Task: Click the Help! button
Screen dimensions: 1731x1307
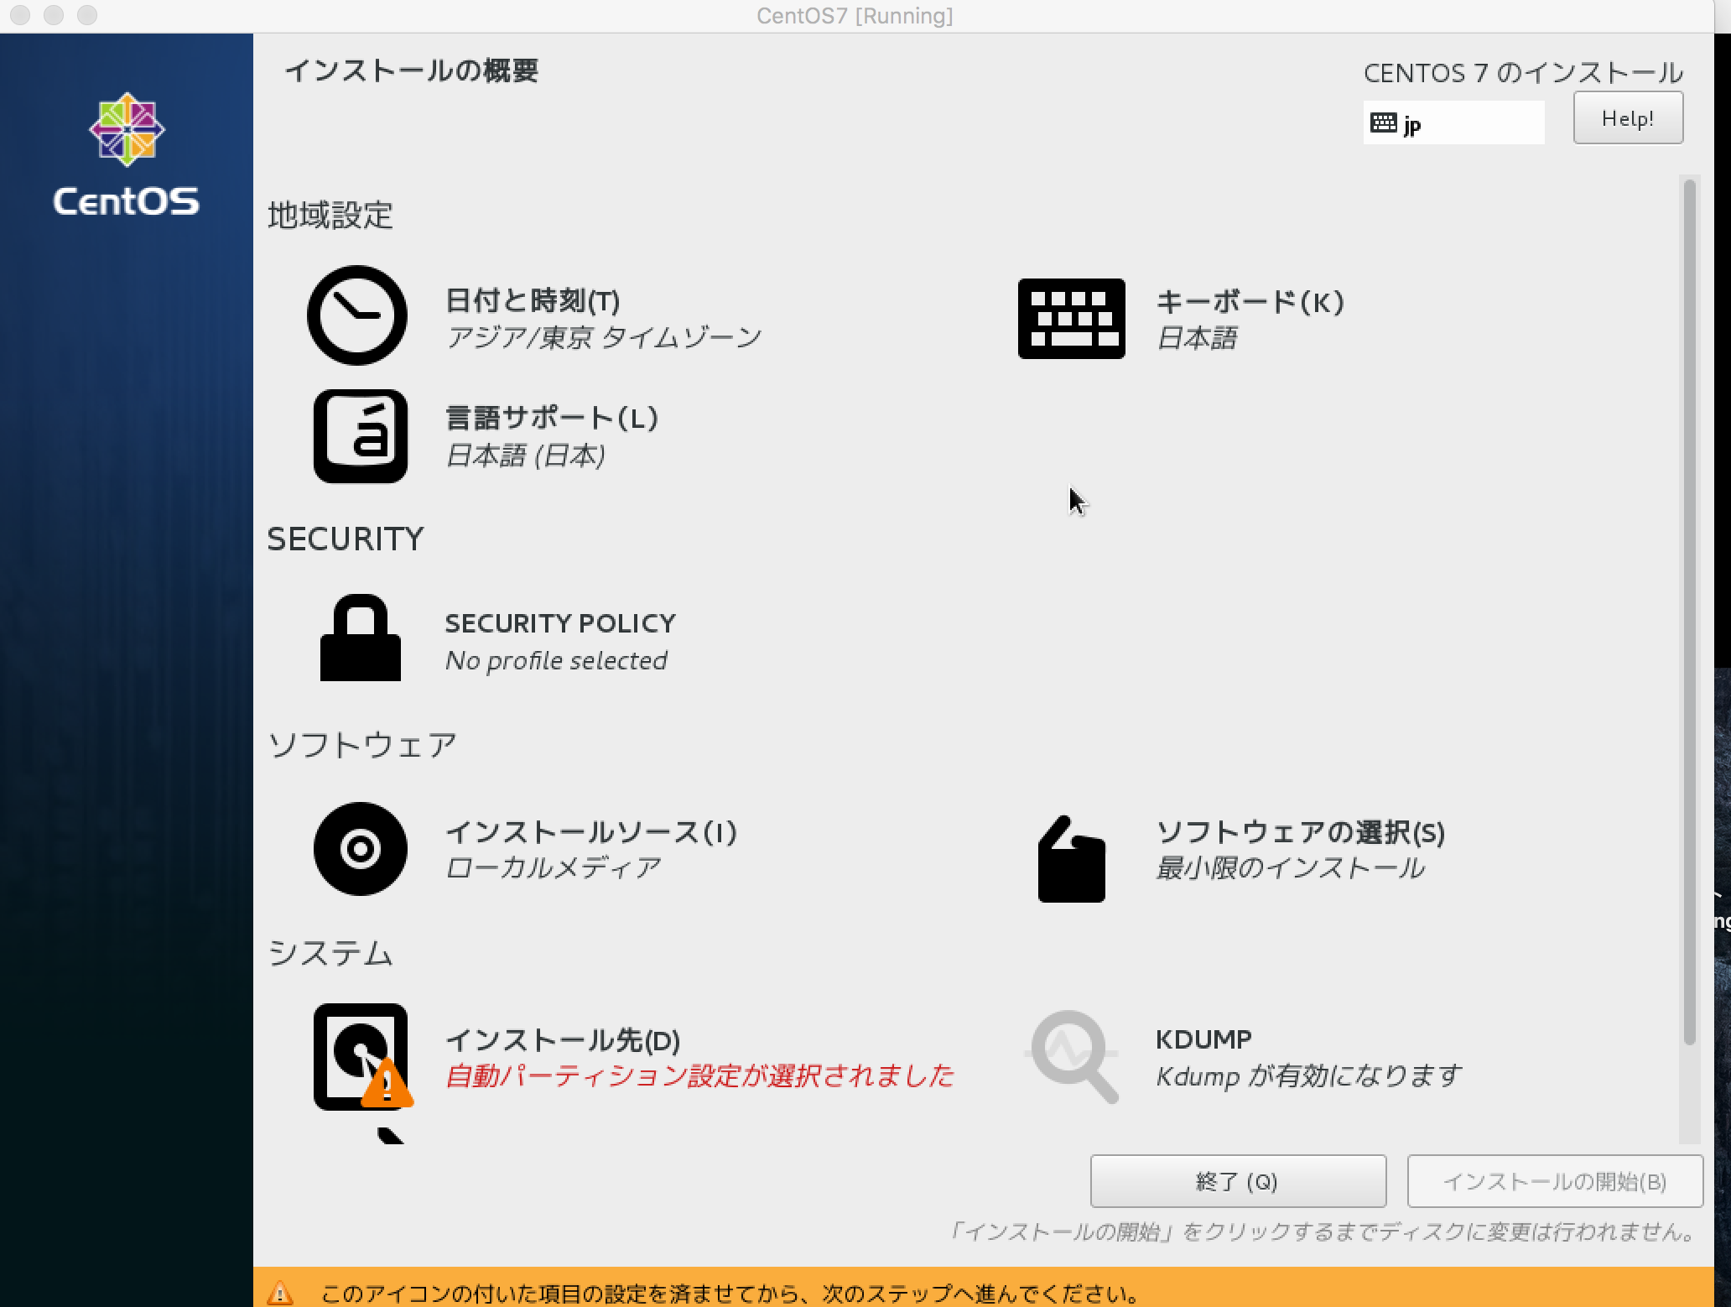Action: [1627, 117]
